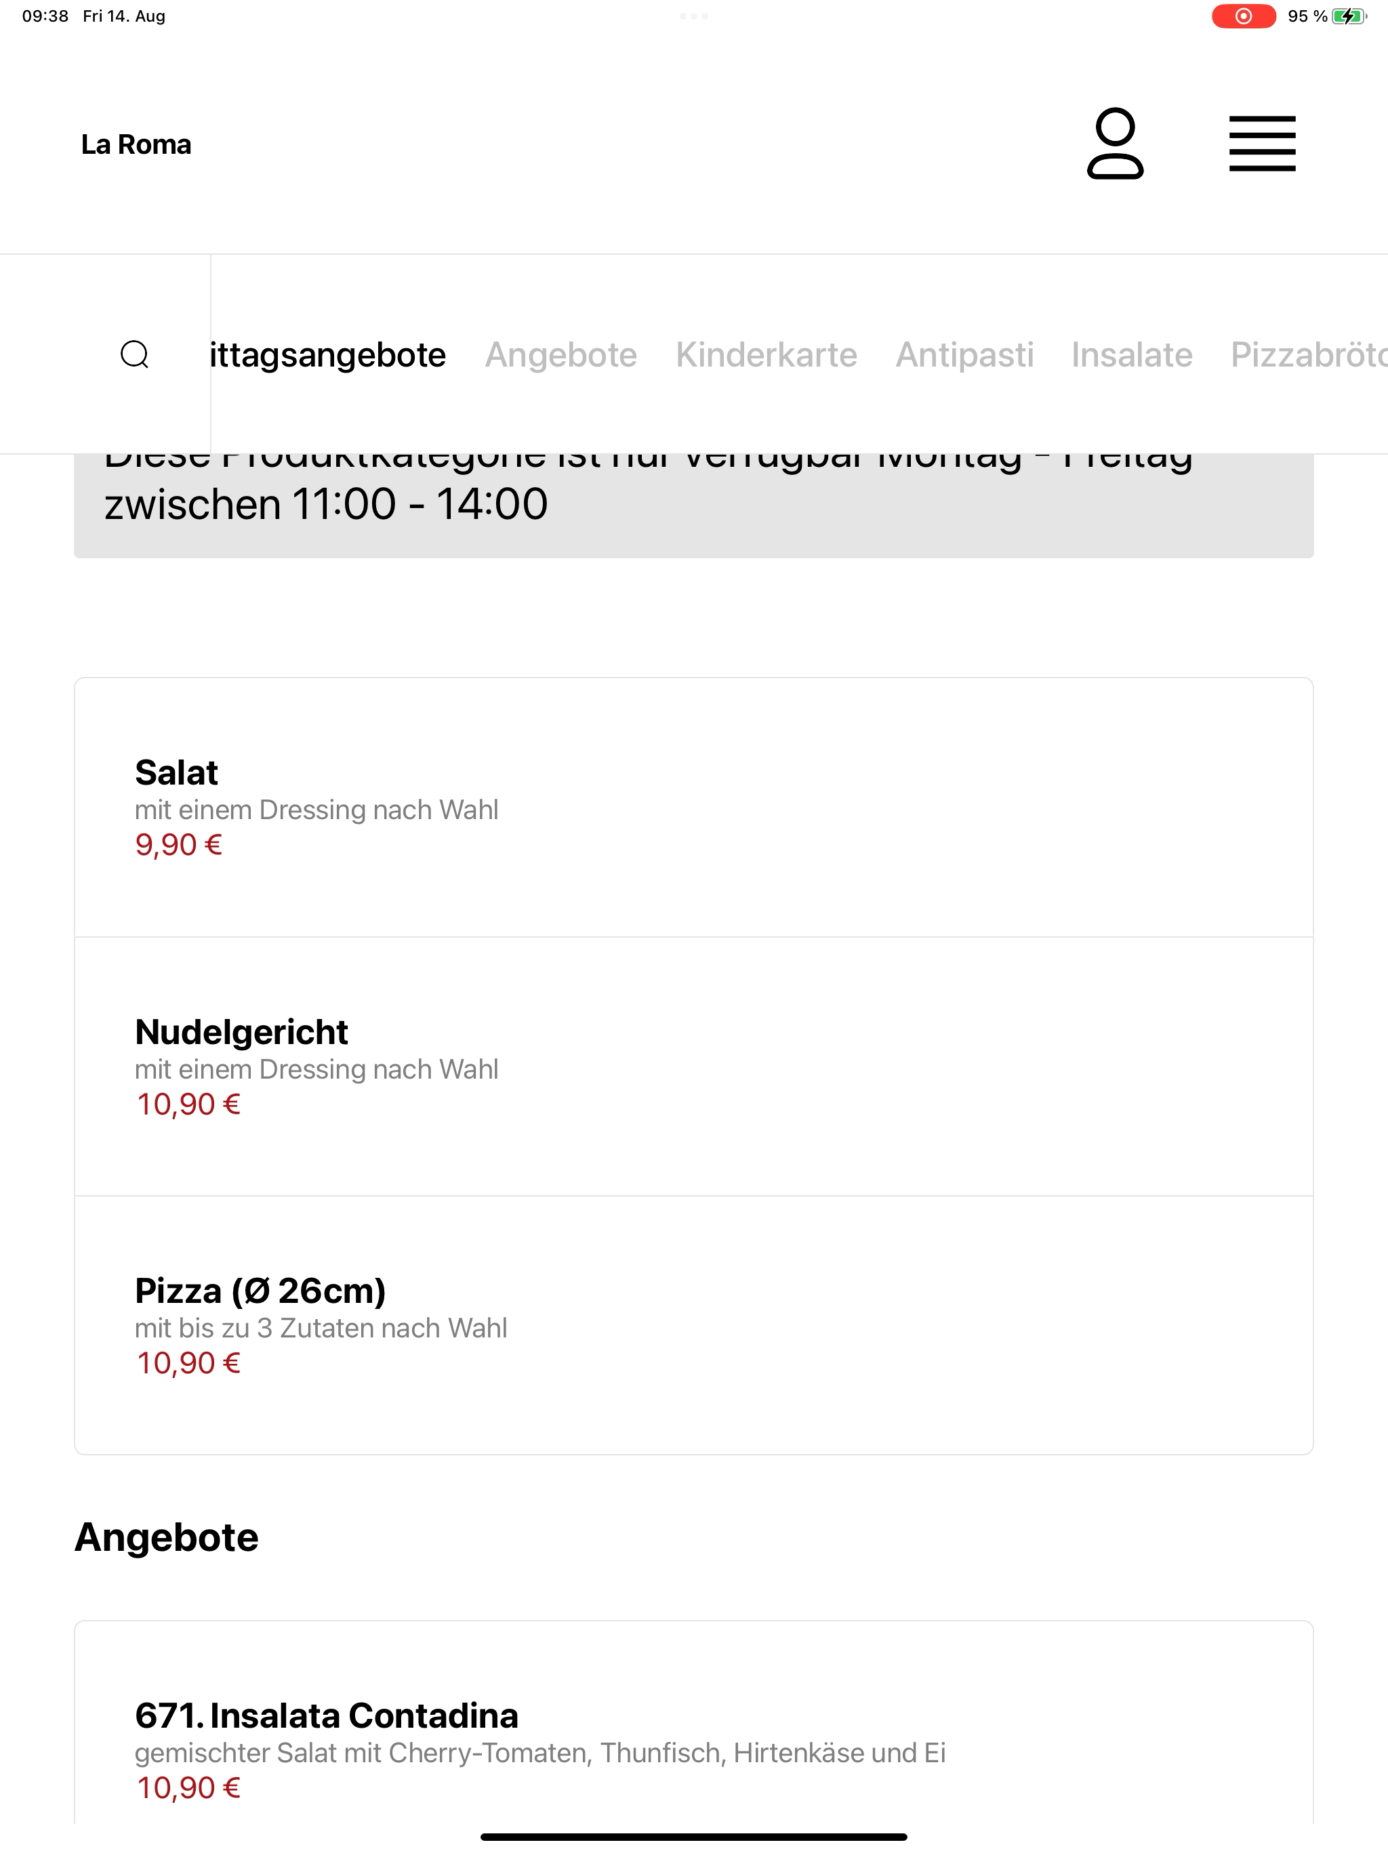Open the Insalate category tab

pos(1132,355)
